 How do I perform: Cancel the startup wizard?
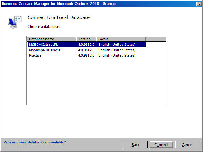[x=187, y=144]
